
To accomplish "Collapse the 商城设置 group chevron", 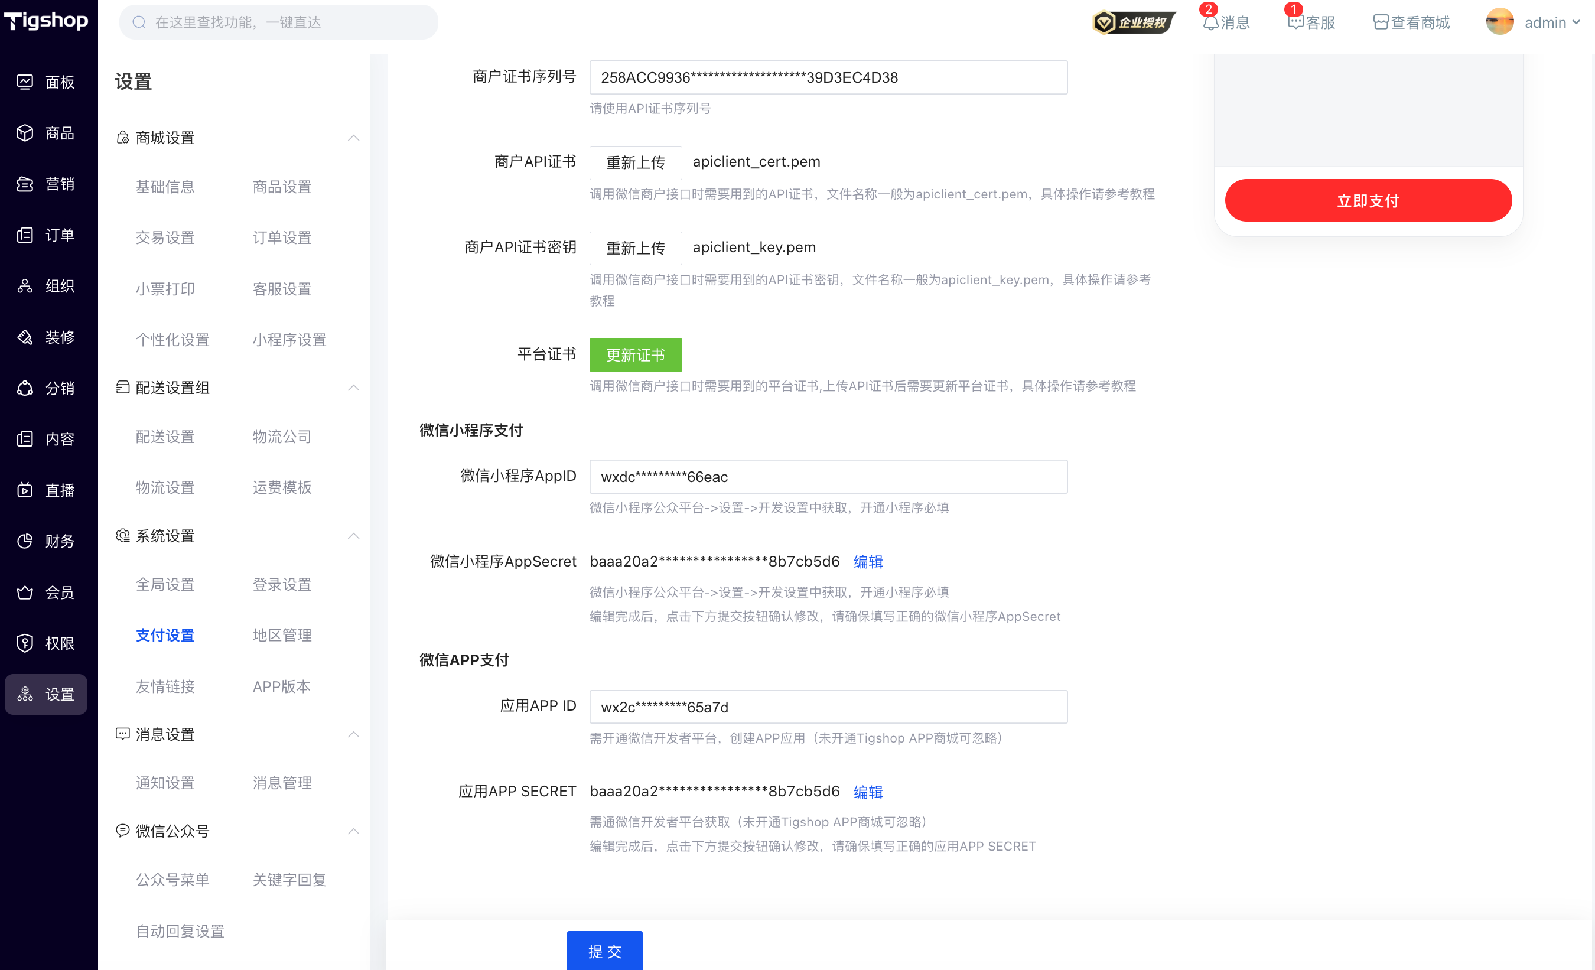I will (x=353, y=137).
